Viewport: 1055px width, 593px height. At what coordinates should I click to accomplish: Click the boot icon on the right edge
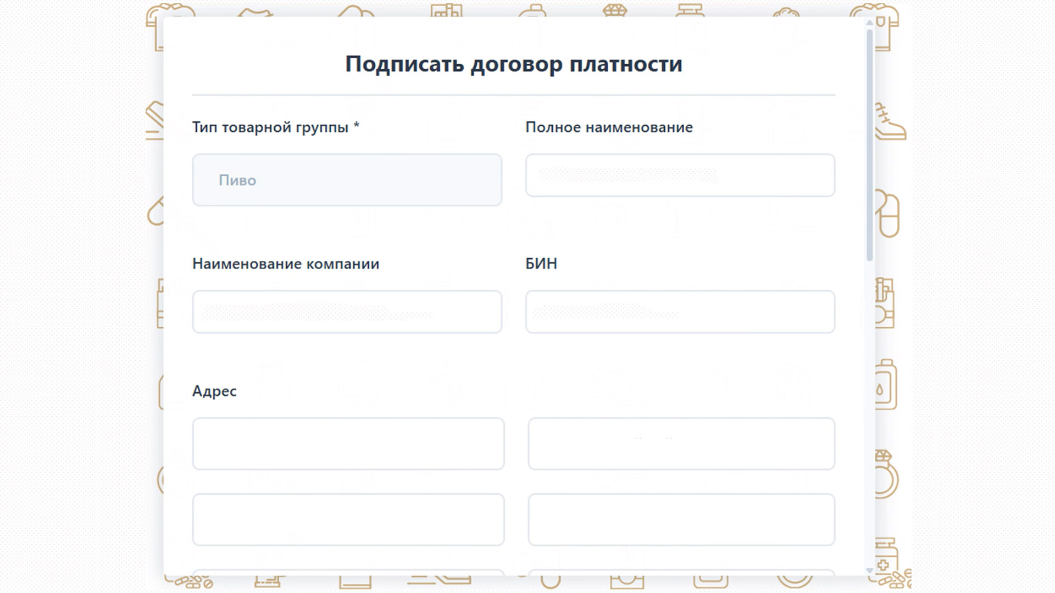pos(887,122)
